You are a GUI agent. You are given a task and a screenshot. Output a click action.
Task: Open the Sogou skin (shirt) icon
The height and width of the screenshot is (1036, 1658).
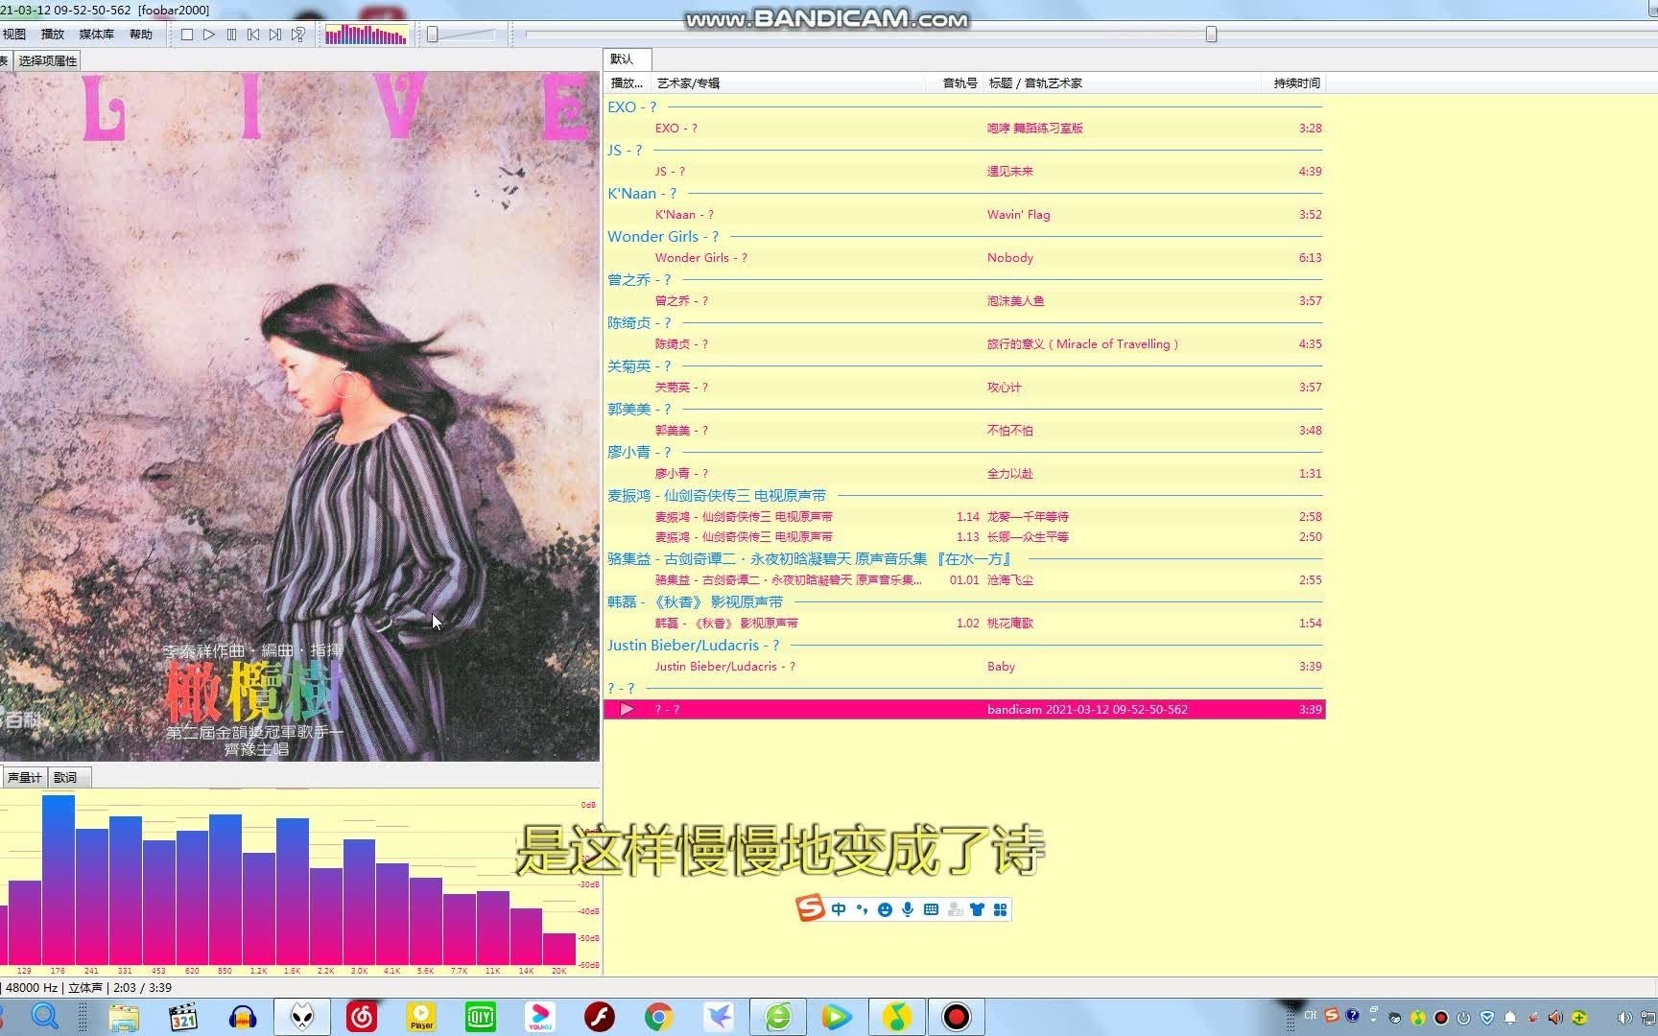pos(978,909)
